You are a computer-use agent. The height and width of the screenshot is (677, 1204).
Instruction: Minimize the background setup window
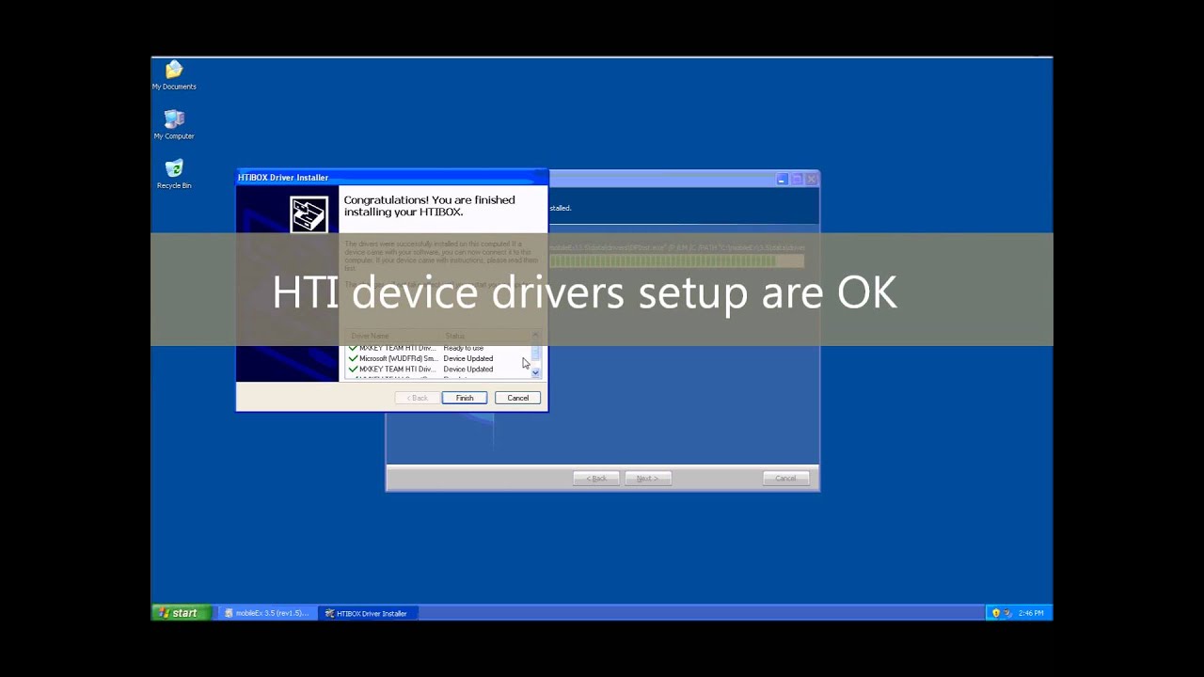tap(782, 179)
